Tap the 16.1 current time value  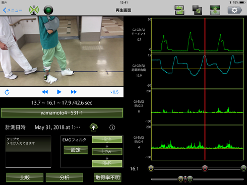pyautogui.click(x=134, y=169)
